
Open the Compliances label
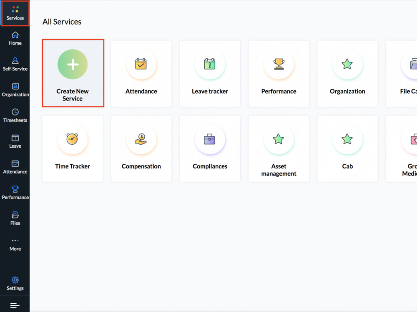210,166
